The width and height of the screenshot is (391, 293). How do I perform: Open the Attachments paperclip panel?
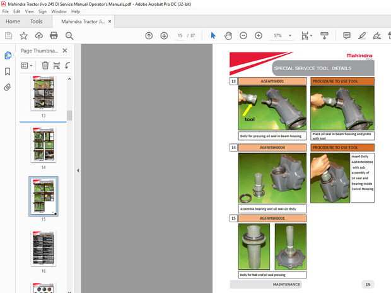8,88
